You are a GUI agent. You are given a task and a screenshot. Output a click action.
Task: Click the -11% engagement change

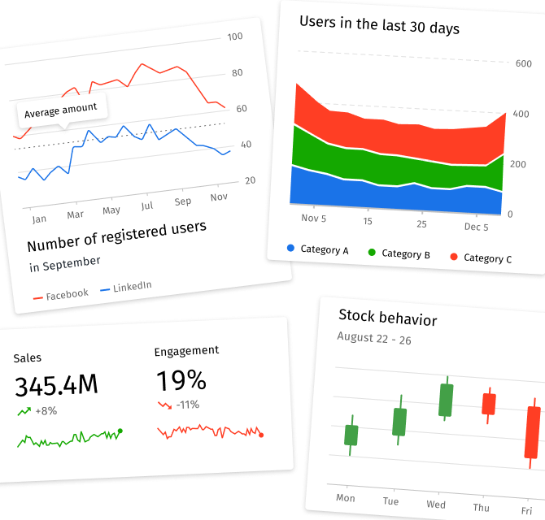pyautogui.click(x=188, y=405)
